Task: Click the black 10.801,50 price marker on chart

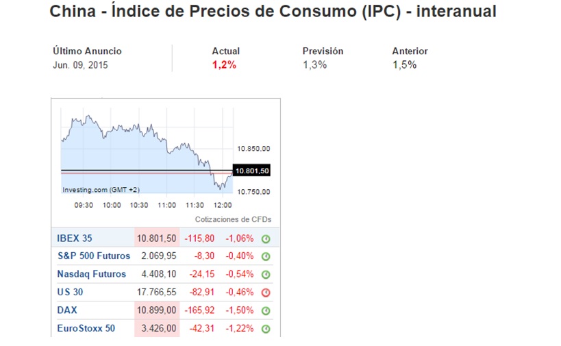Action: (251, 171)
